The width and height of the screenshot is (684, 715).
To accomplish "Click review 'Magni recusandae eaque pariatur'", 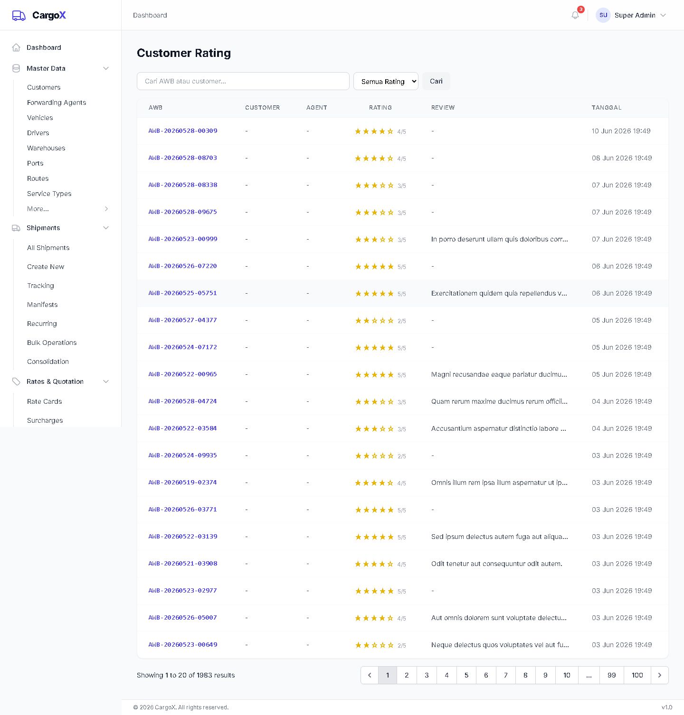I will click(499, 374).
